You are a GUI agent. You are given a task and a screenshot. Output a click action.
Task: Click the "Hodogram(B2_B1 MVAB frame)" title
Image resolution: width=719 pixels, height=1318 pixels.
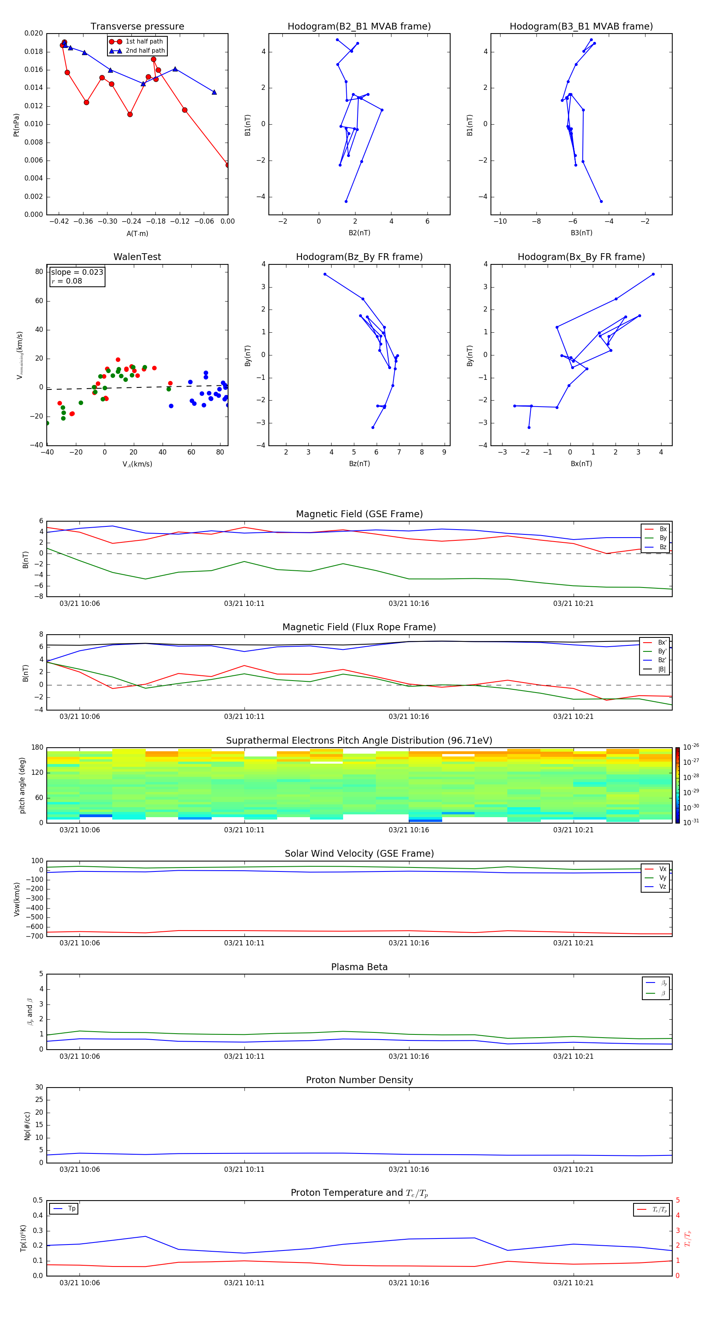[359, 27]
